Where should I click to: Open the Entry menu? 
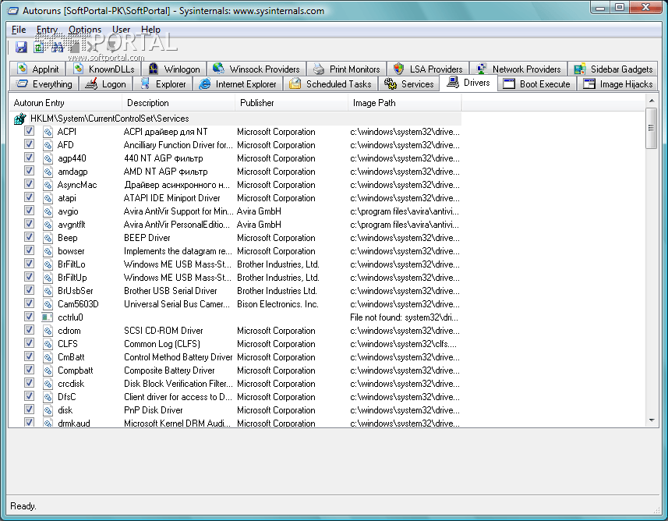(x=47, y=30)
